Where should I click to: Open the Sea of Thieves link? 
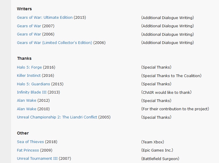30,142
